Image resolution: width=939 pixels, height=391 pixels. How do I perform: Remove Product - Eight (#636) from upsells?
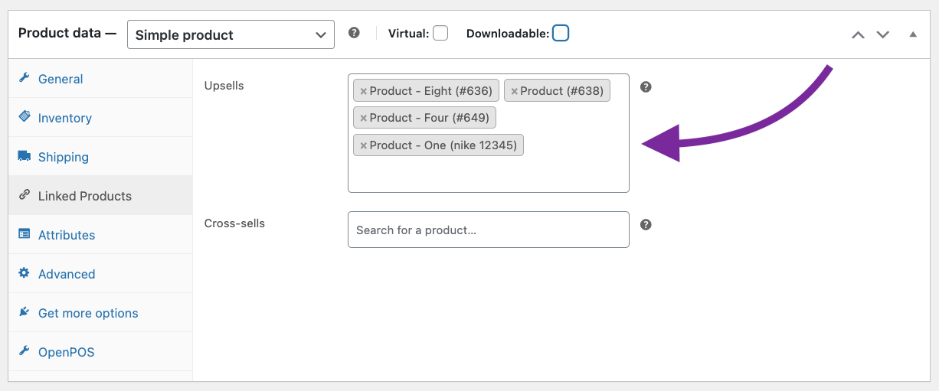(x=364, y=91)
